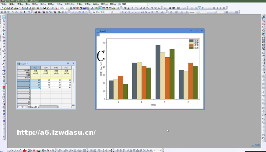Click layer 1 button in Graph1

pyautogui.click(x=98, y=34)
